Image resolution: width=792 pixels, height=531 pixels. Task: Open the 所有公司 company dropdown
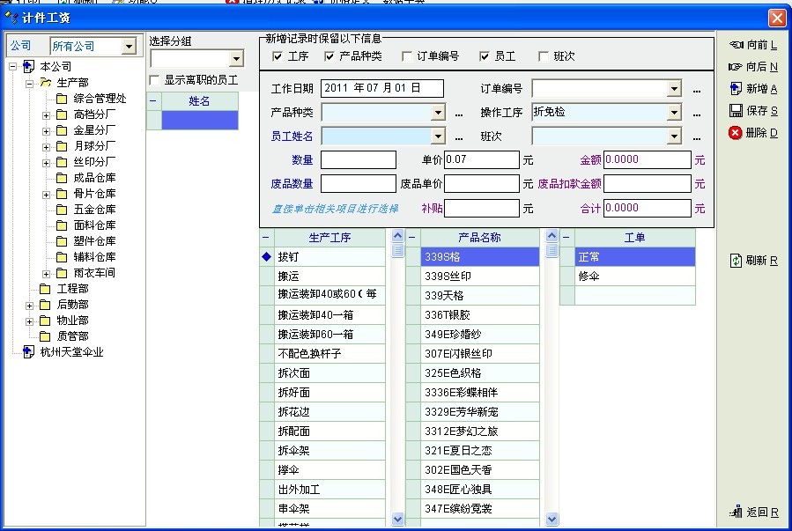click(129, 46)
